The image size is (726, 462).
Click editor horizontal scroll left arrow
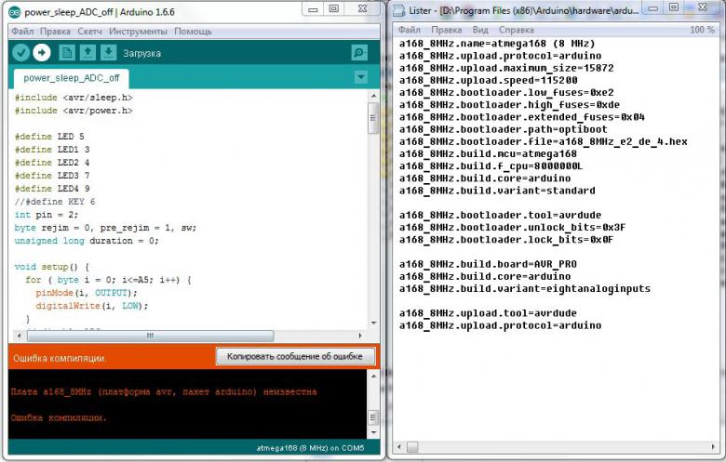click(x=19, y=336)
